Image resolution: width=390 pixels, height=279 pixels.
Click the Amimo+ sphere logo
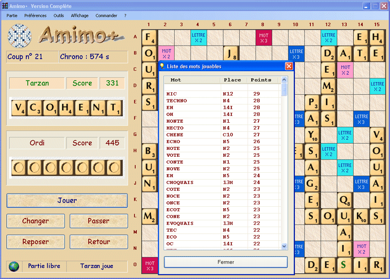pos(19,36)
